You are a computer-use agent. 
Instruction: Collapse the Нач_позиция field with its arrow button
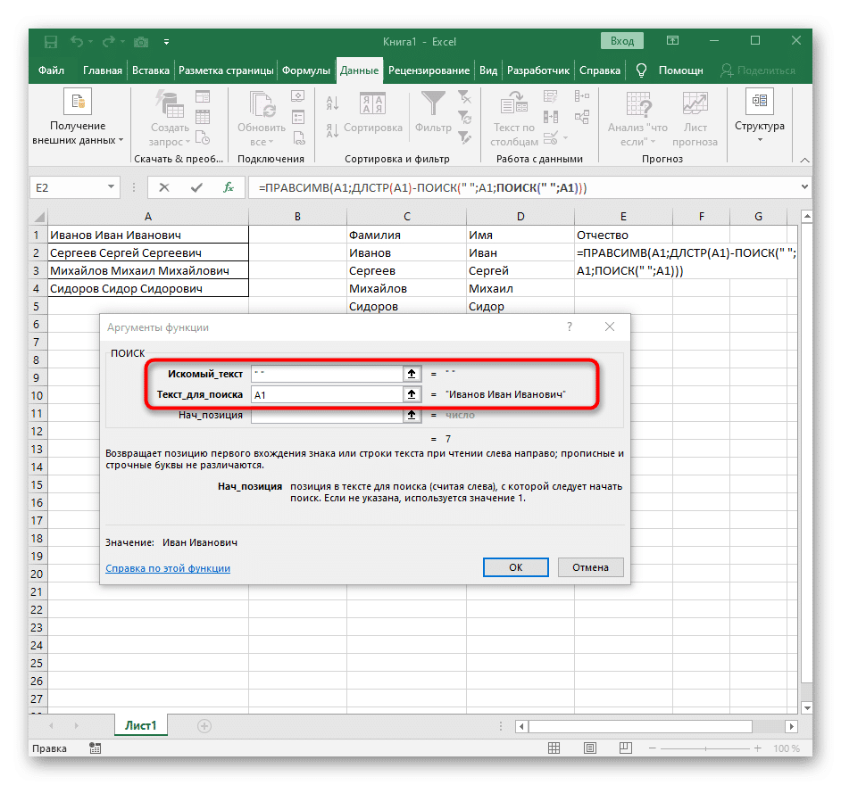tap(412, 414)
